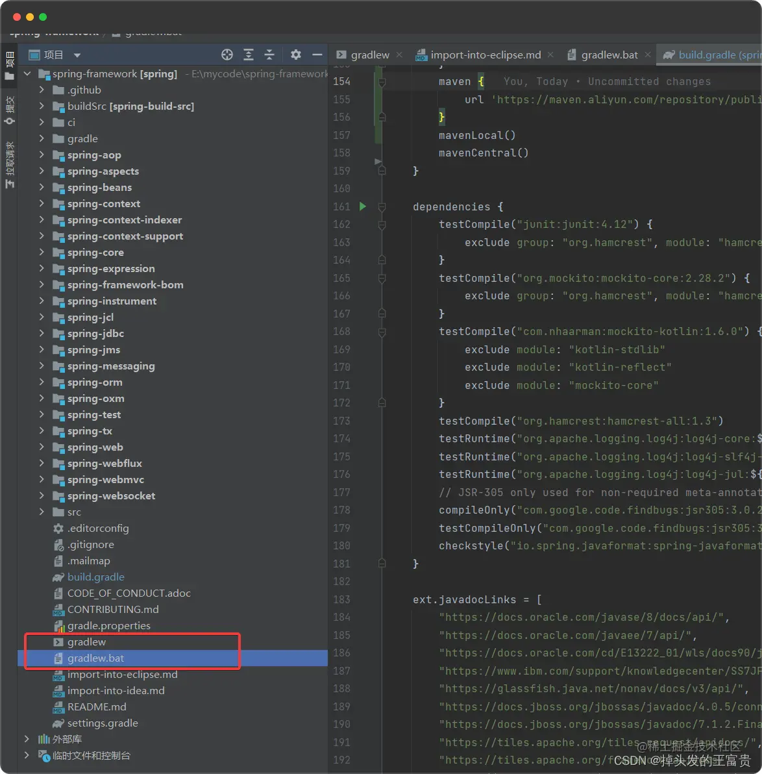Click line number 183 in gutter
This screenshot has height=774, width=762.
tap(341, 599)
